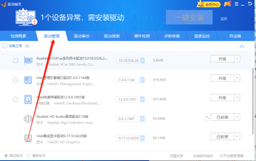Open version dropdown 7.0.0.1144
The image size is (256, 161).
pos(143,80)
